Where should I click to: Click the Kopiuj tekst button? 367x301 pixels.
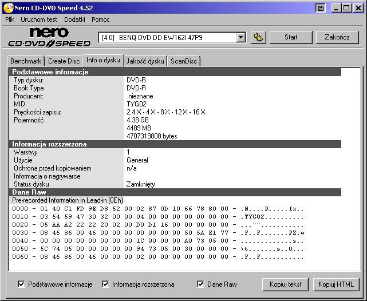285,284
